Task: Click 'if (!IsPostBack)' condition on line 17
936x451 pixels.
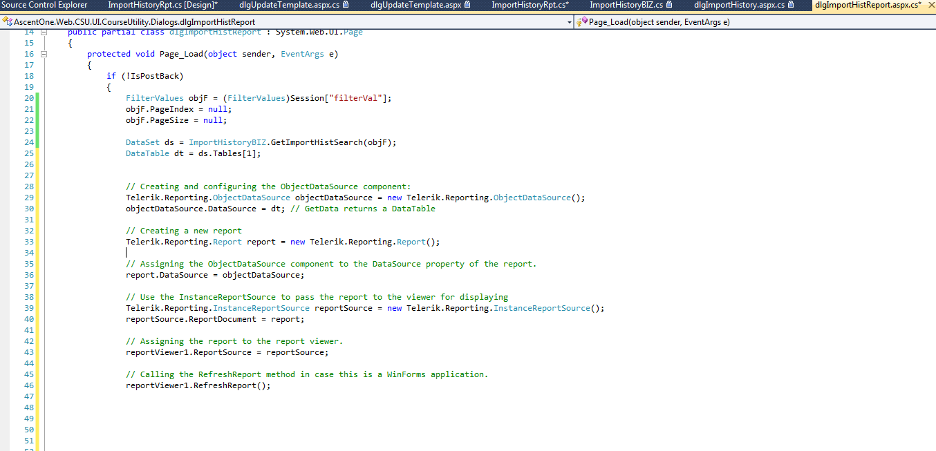Action: pyautogui.click(x=145, y=76)
